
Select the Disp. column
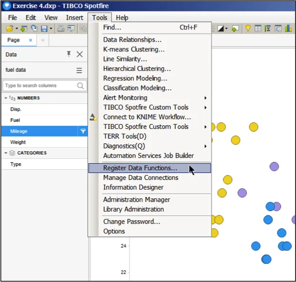[x=44, y=109]
